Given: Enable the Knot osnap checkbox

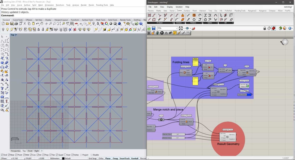Looking at the screenshot, I should pos(65,155).
